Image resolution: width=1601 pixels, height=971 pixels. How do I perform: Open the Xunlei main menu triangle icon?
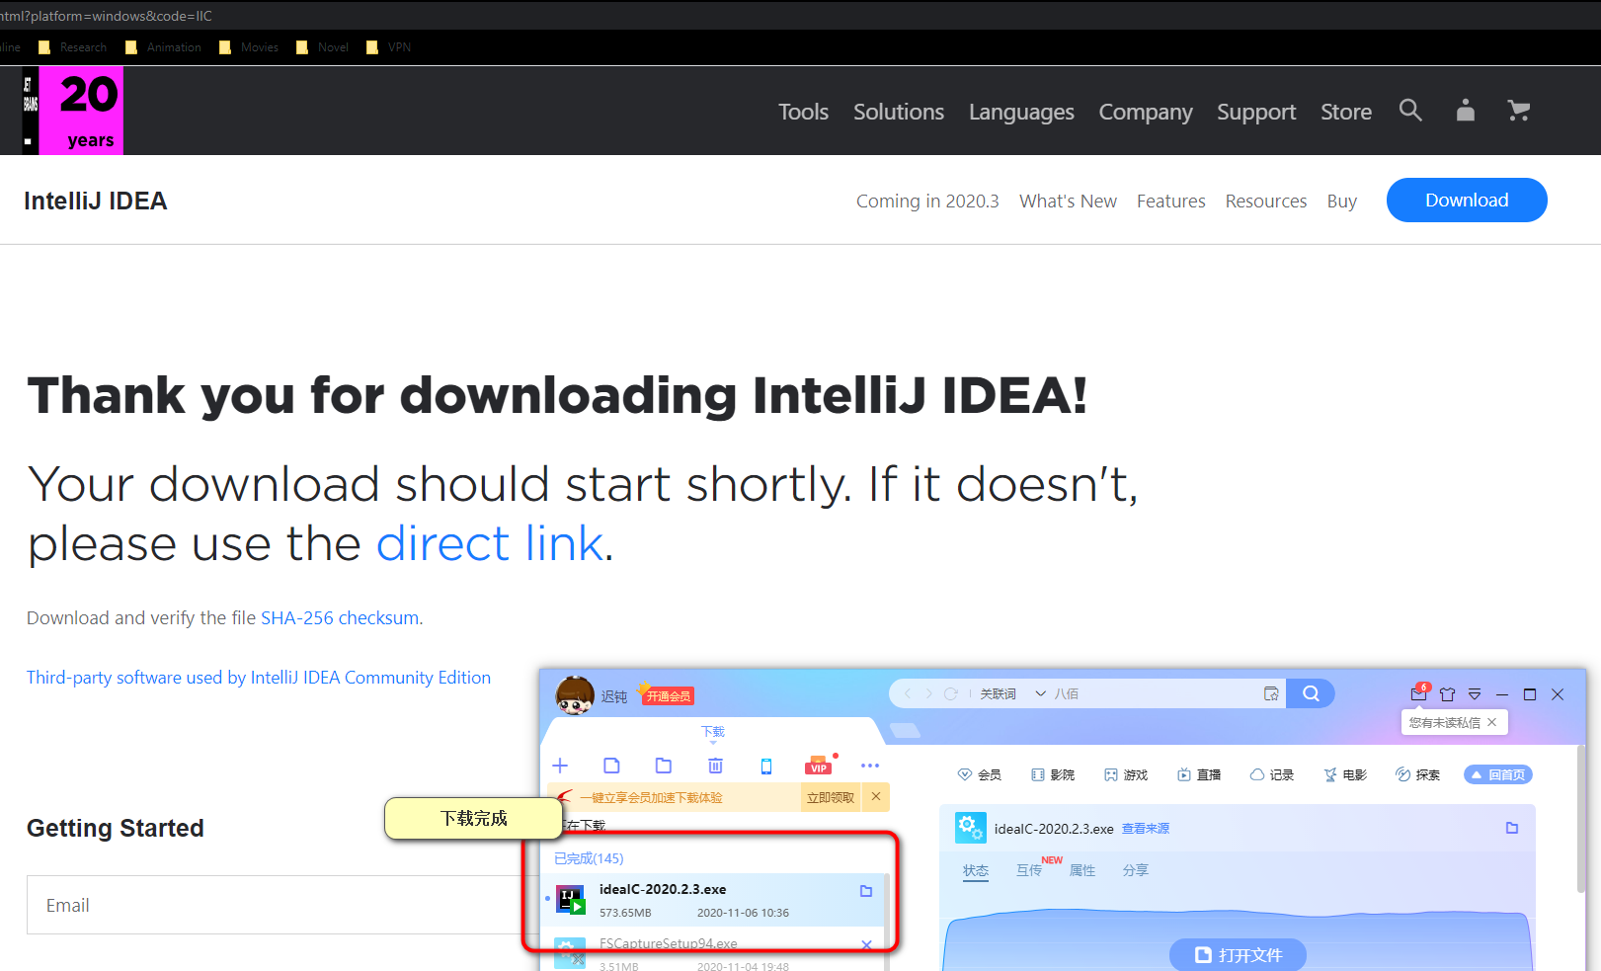pos(1475,694)
